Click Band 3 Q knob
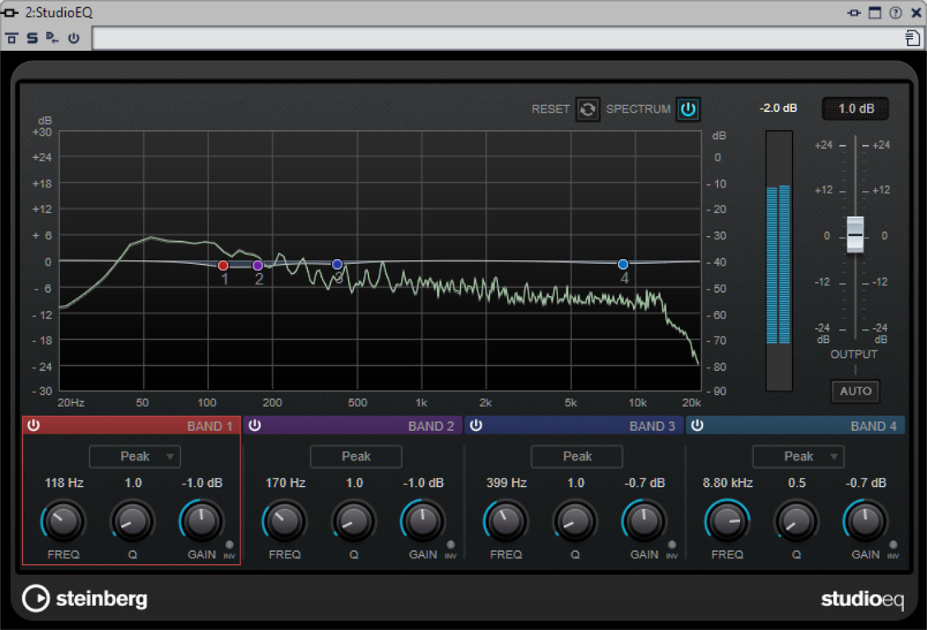The image size is (927, 630). coord(575,521)
